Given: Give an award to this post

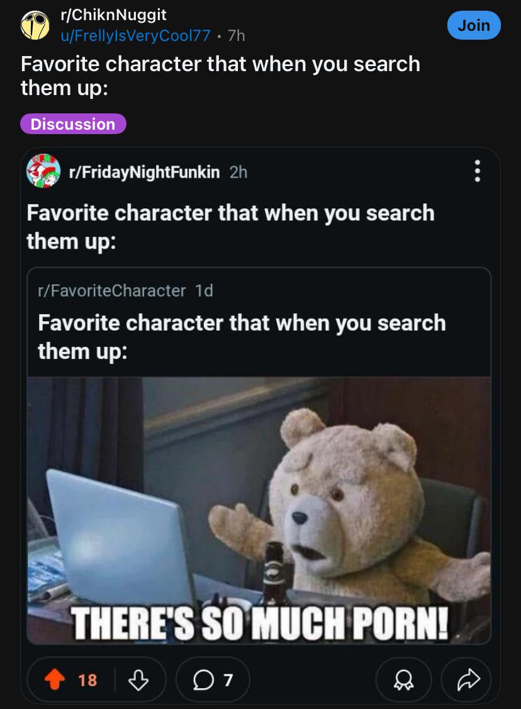Looking at the screenshot, I should 403,679.
